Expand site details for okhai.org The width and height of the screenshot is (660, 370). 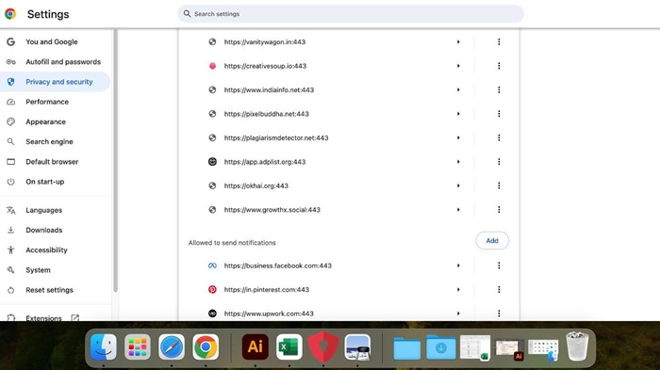coord(458,185)
